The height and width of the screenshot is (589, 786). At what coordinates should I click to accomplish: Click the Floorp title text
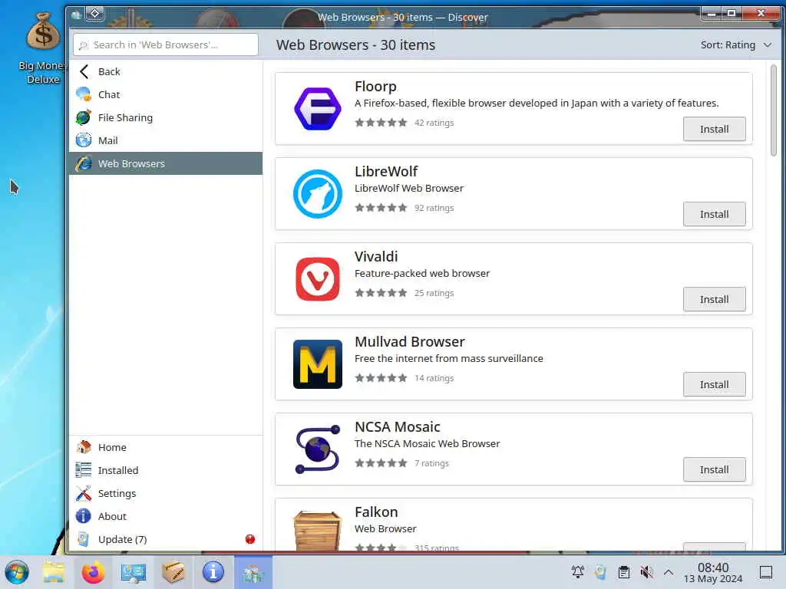click(x=375, y=87)
